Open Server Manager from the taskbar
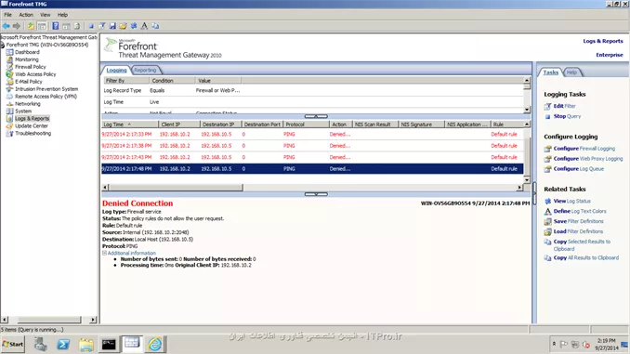The image size is (630, 354). [40, 345]
